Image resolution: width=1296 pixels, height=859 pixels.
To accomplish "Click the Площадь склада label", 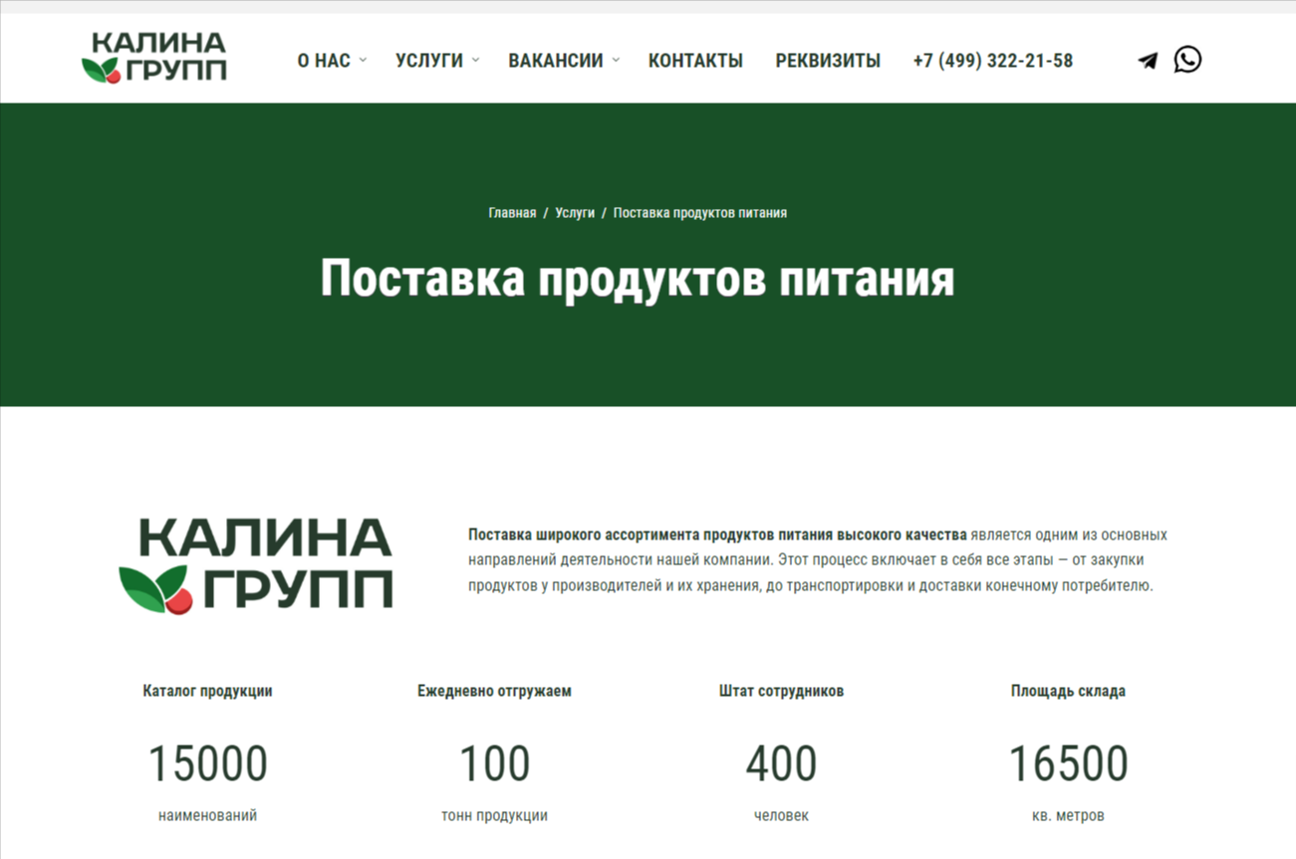I will pyautogui.click(x=1068, y=691).
